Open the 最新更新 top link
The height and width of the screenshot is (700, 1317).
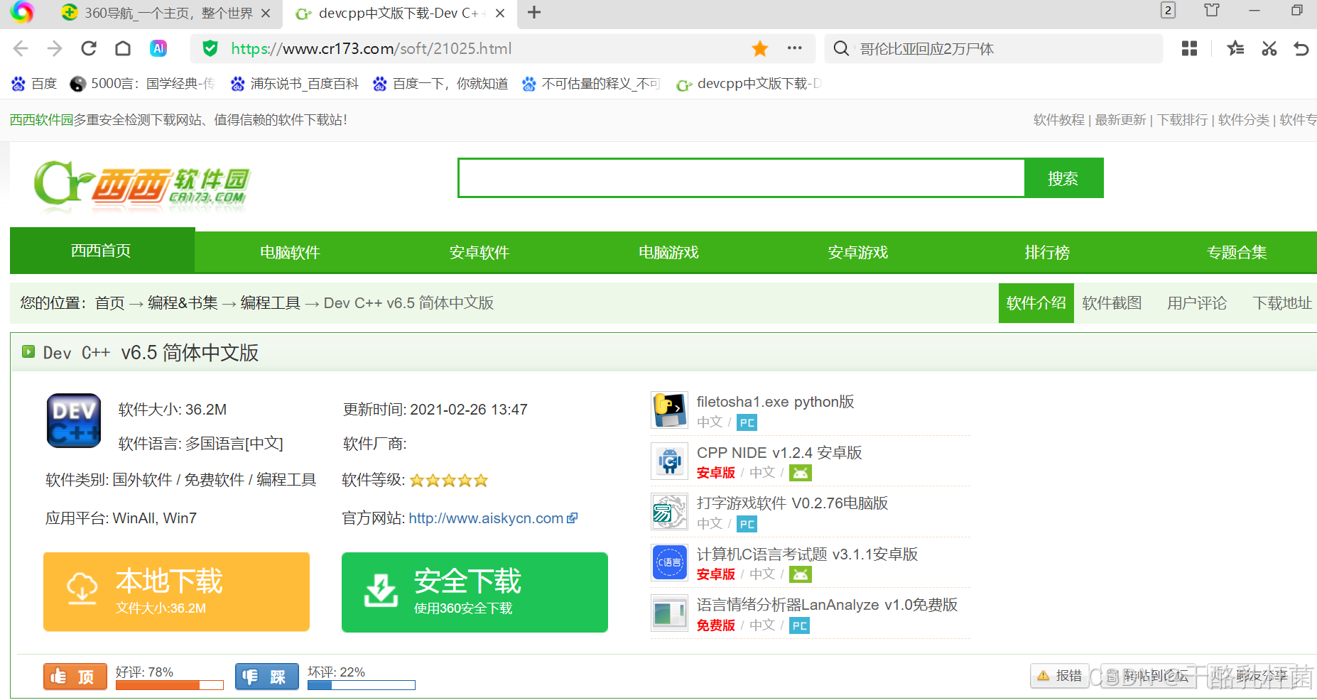tap(1120, 120)
